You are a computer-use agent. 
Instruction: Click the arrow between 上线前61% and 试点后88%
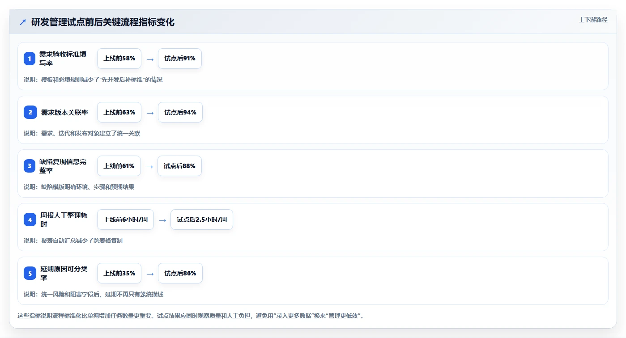point(149,166)
